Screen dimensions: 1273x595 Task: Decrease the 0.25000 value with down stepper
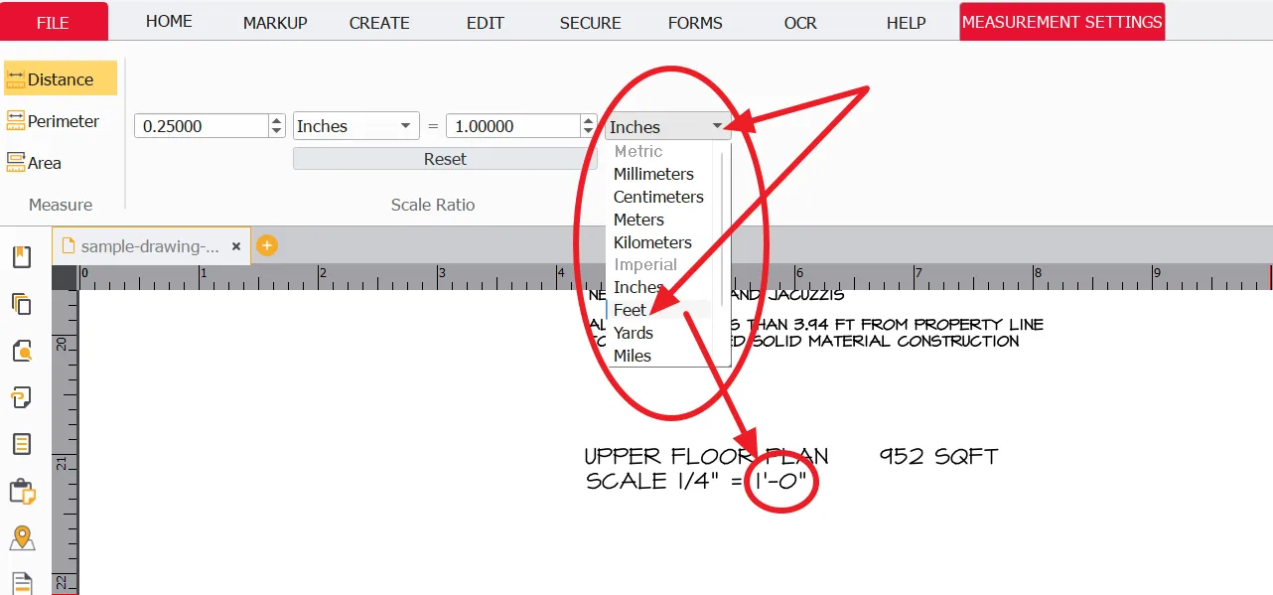277,132
